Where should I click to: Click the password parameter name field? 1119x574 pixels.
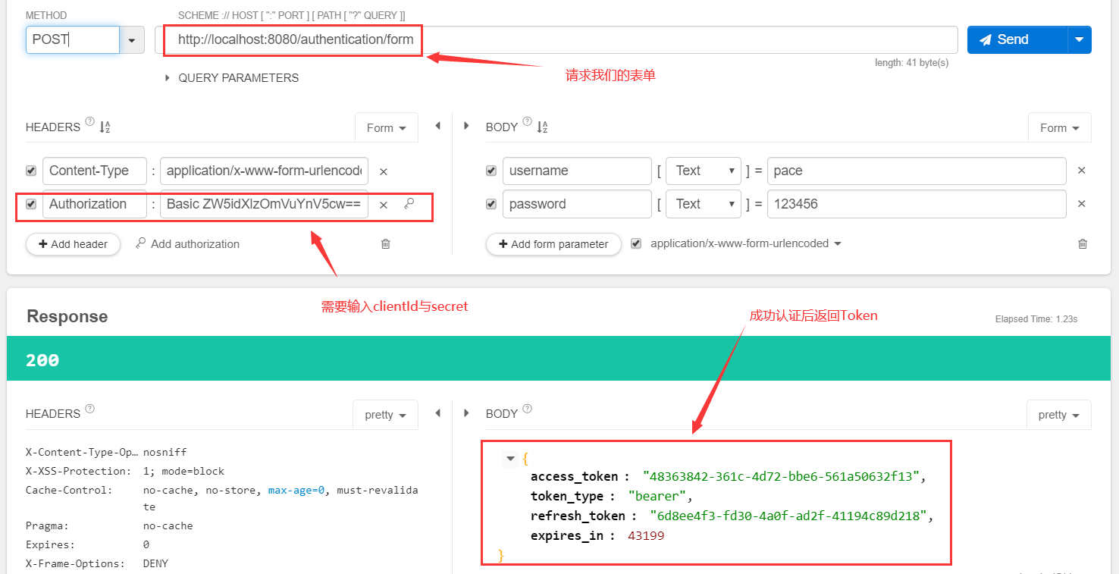point(577,204)
